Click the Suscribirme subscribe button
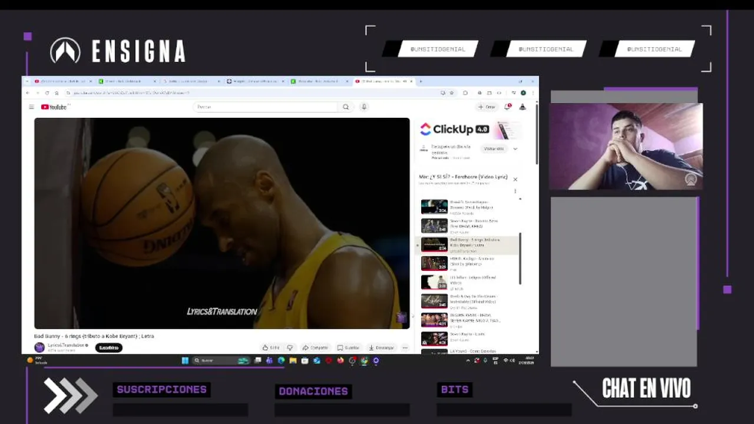Viewport: 754px width, 424px height. click(x=108, y=347)
